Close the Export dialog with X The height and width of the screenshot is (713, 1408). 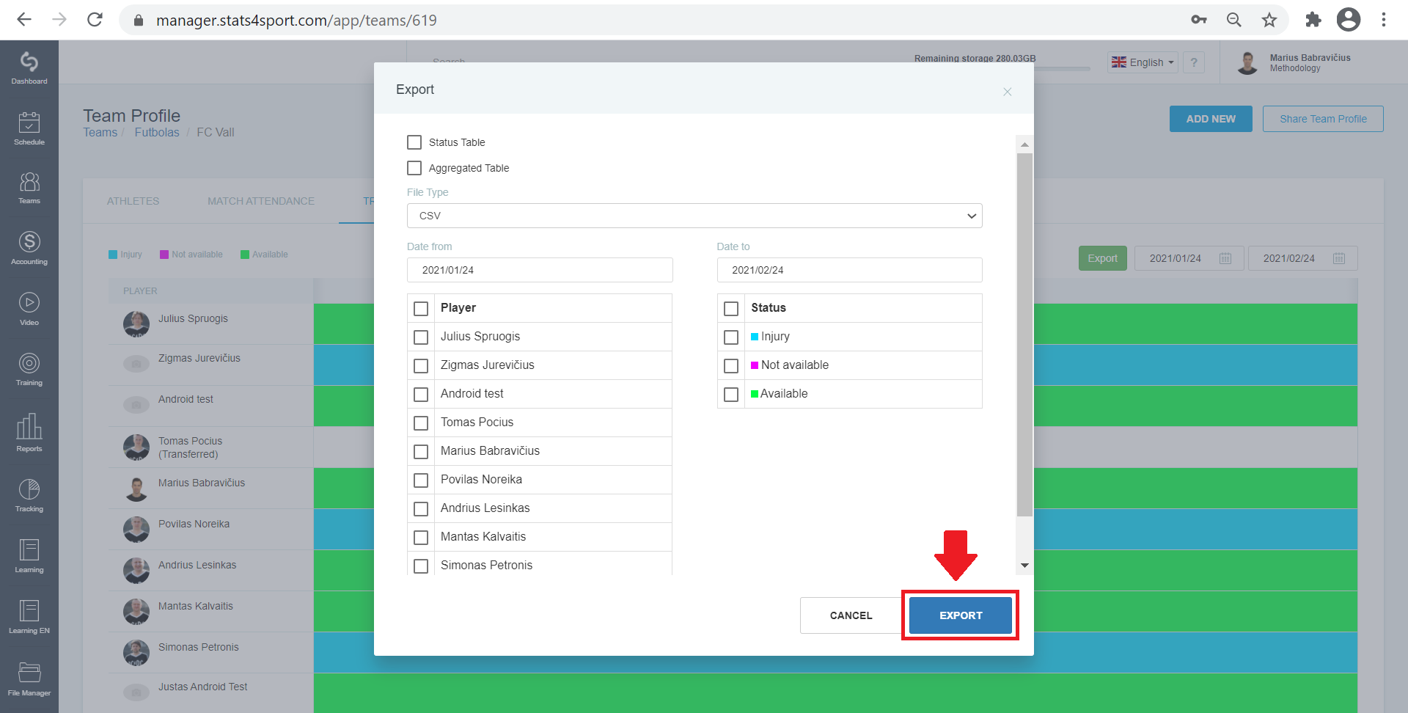click(1008, 92)
